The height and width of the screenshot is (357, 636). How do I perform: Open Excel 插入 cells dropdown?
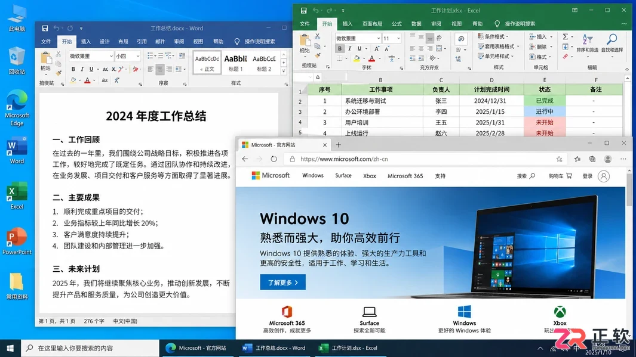(541, 37)
